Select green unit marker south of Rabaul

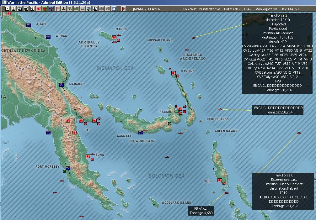pyautogui.click(x=169, y=123)
